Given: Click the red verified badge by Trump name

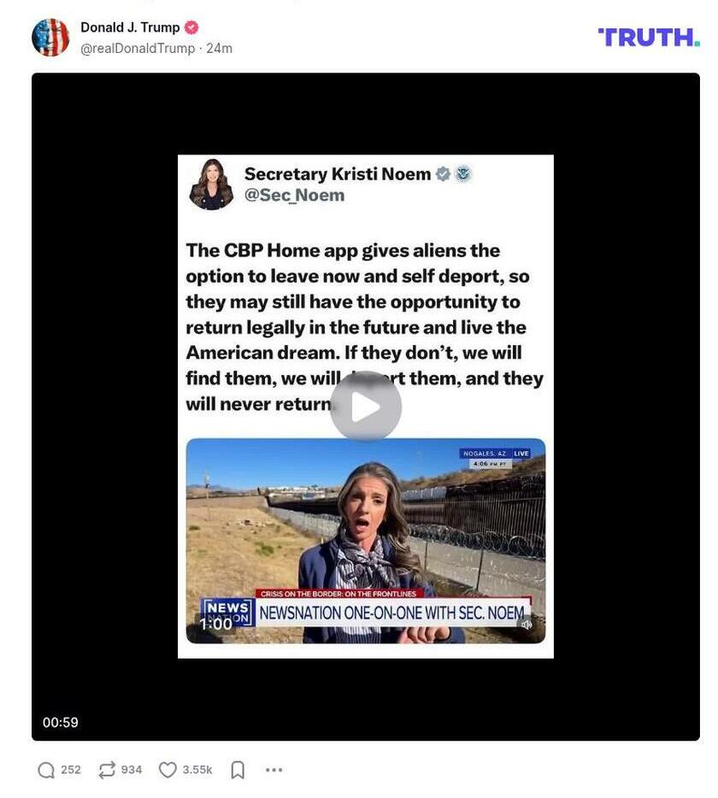Looking at the screenshot, I should tap(191, 27).
